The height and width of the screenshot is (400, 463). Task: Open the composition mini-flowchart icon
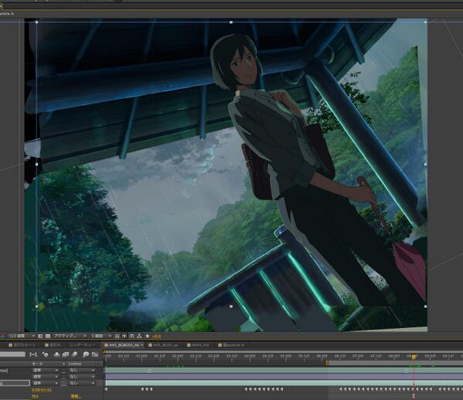click(33, 354)
